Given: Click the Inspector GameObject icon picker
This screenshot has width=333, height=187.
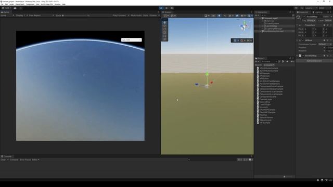Looking at the screenshot, I should (x=299, y=17).
